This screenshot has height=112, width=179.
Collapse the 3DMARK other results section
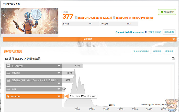[x=173, y=59]
